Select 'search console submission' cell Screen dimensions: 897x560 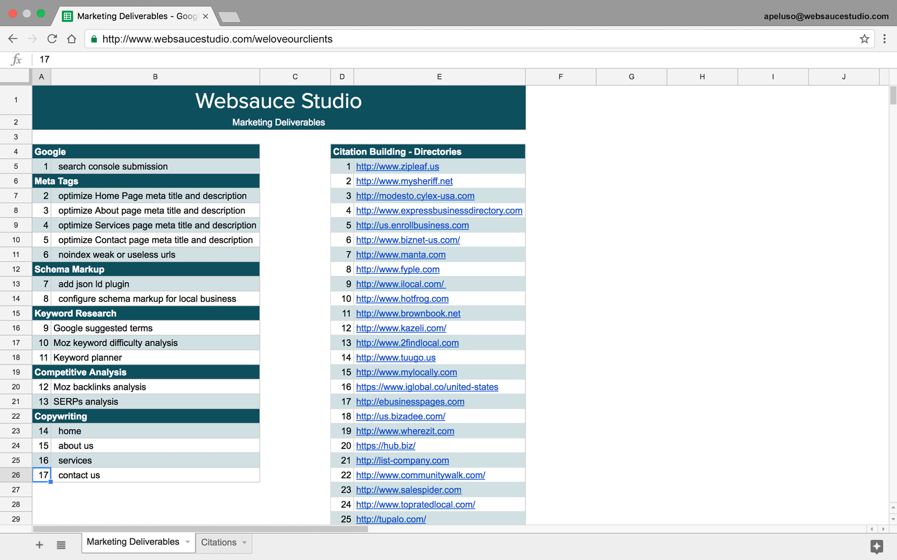(x=155, y=166)
